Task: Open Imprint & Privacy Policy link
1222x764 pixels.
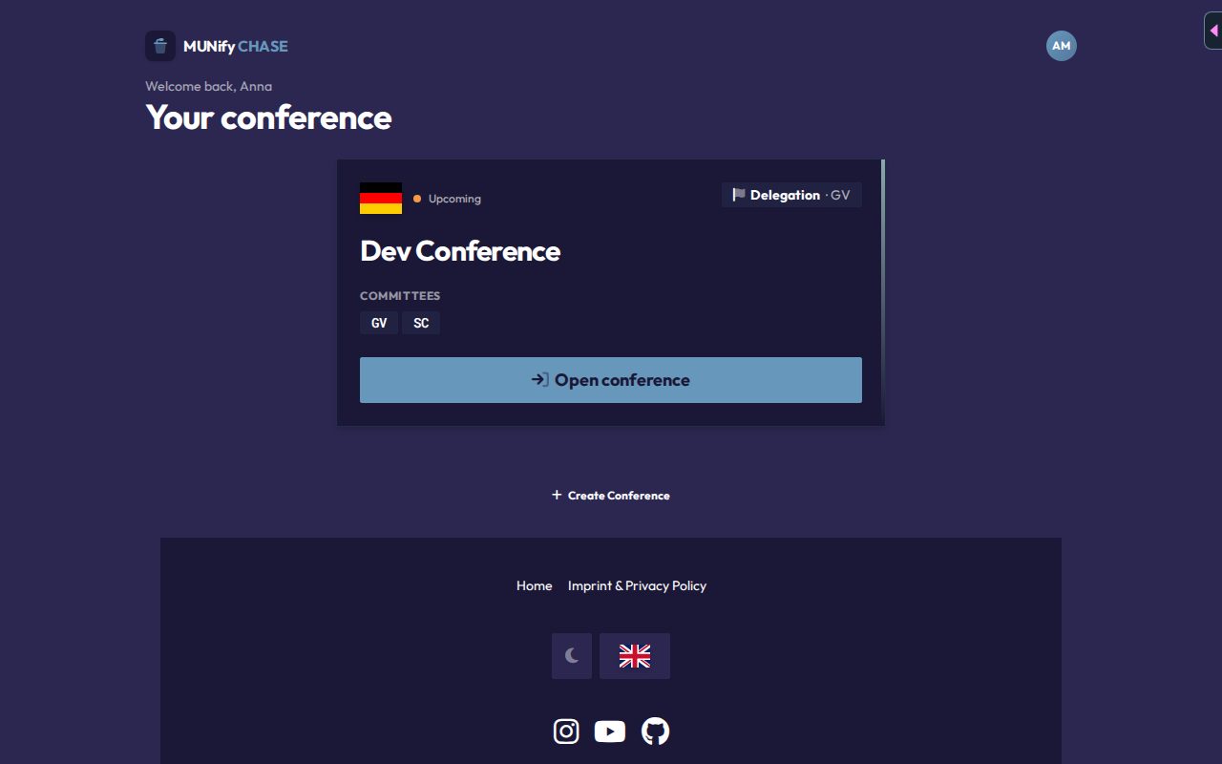Action: coord(637,585)
